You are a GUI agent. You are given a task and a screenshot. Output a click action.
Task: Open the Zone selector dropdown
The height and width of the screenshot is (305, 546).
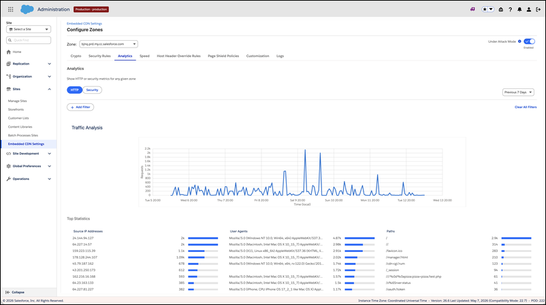coord(109,44)
